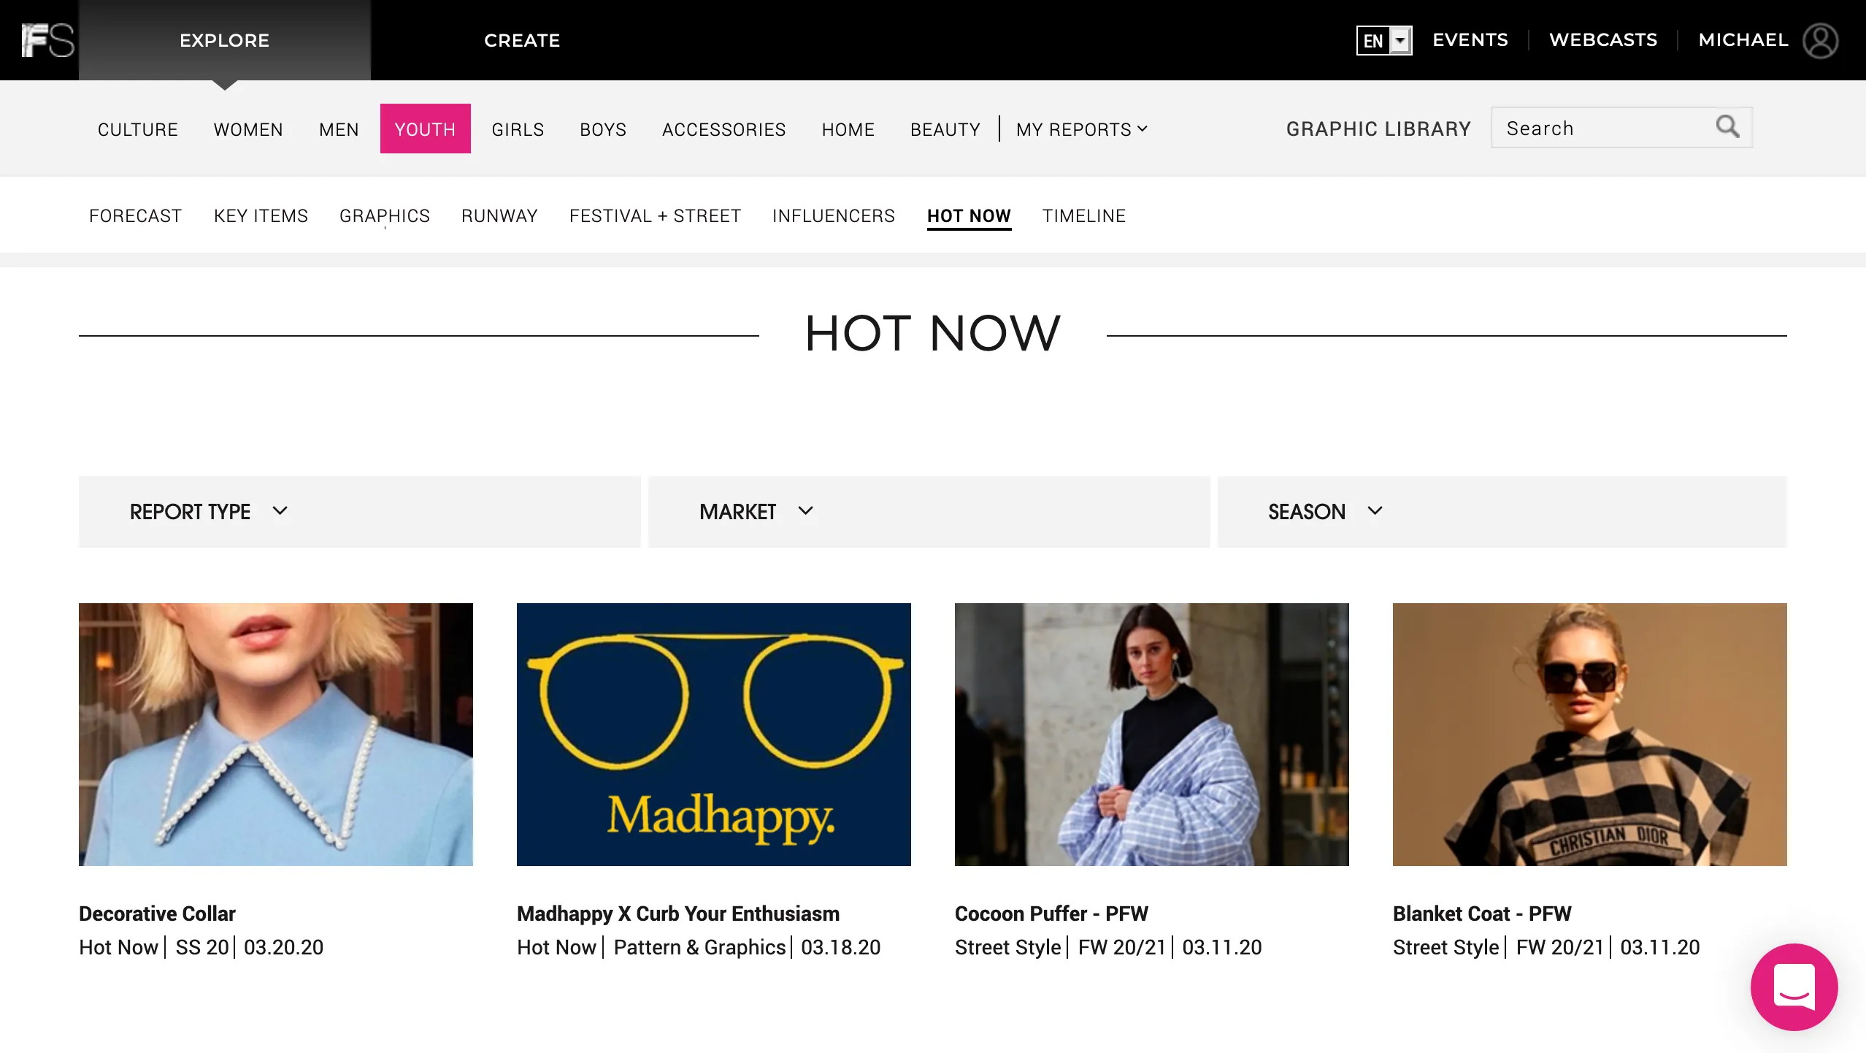Image resolution: width=1866 pixels, height=1053 pixels.
Task: Click date '03.18.20' under Madhappy
Action: (840, 947)
